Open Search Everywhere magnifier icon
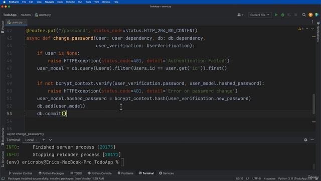The width and height of the screenshot is (321, 181). (x=304, y=15)
